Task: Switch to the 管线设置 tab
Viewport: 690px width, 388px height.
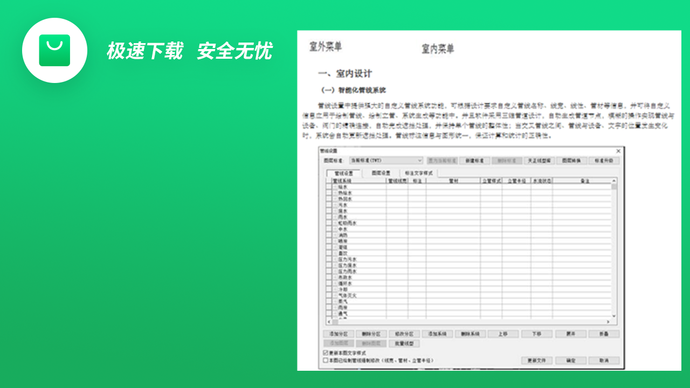Action: point(344,173)
